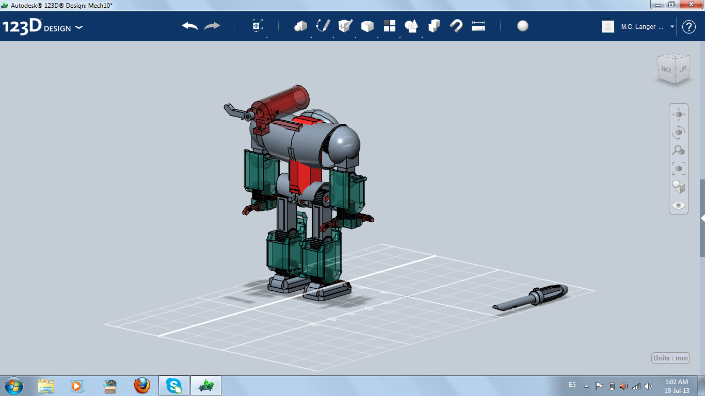705x396 pixels.
Task: Open the Windows Start menu
Action: (13, 385)
